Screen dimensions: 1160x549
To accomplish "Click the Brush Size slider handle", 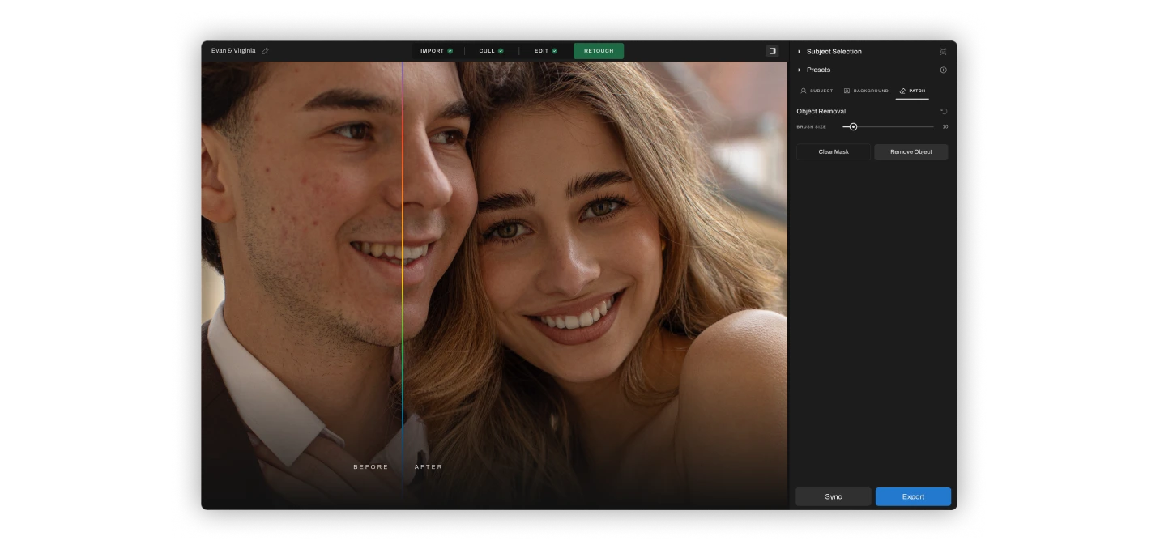I will coord(853,127).
